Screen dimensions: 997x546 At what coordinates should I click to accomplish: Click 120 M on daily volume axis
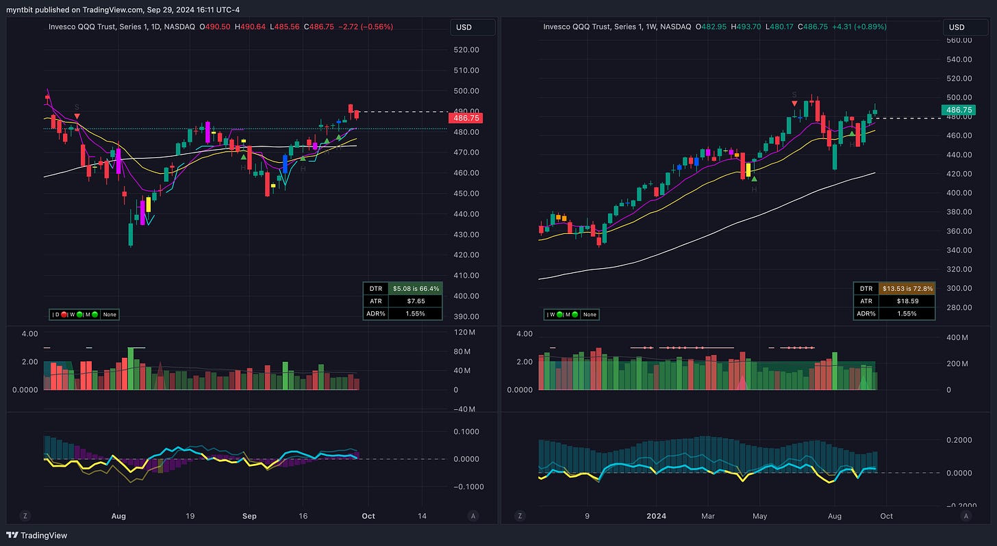click(x=465, y=333)
